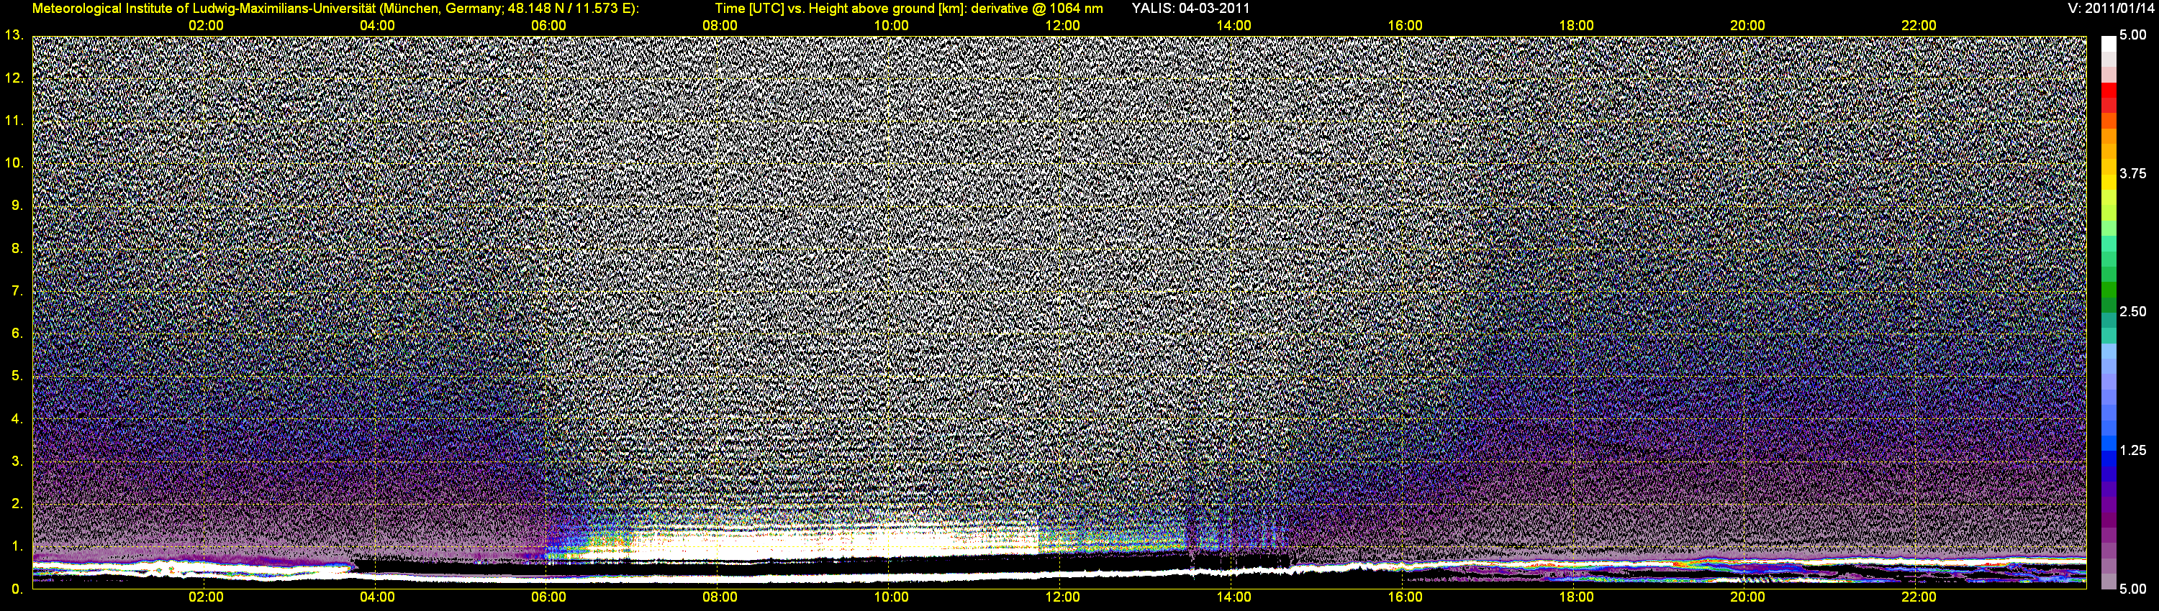Image resolution: width=2159 pixels, height=611 pixels.
Task: Click the 22:00 label on the top time axis
Action: (x=1919, y=26)
